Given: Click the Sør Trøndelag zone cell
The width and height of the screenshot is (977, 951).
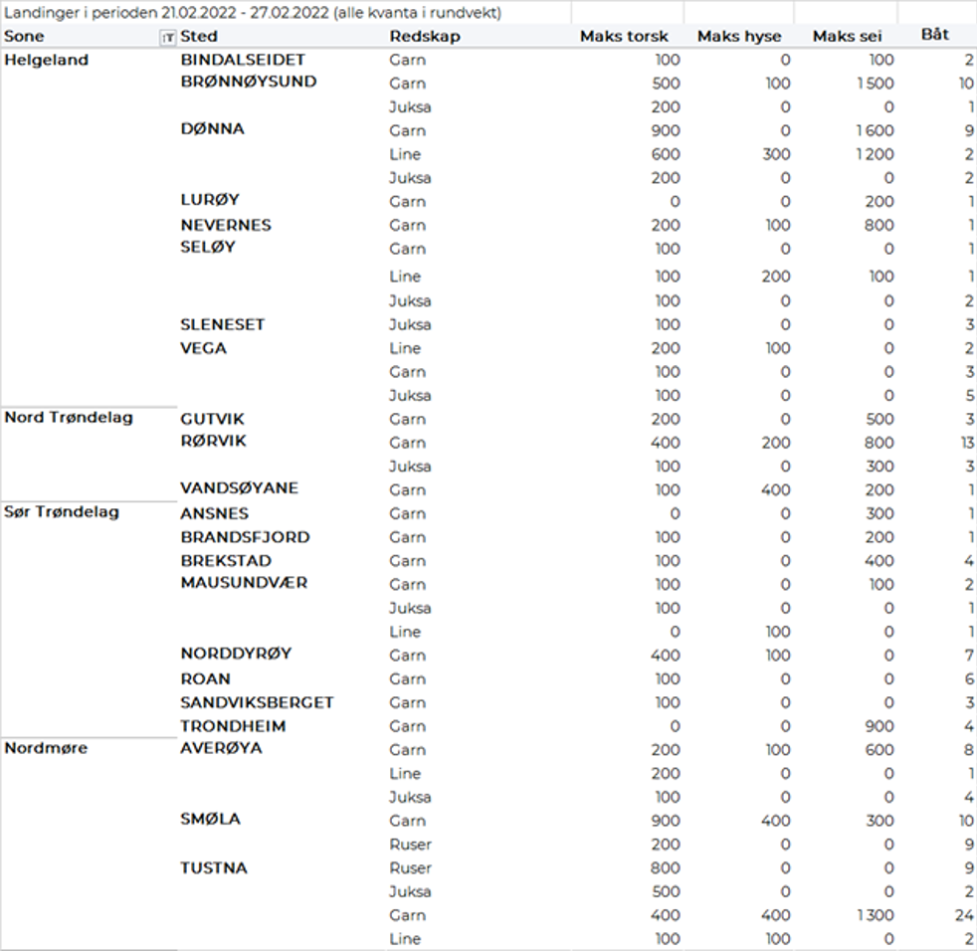Looking at the screenshot, I should (62, 512).
